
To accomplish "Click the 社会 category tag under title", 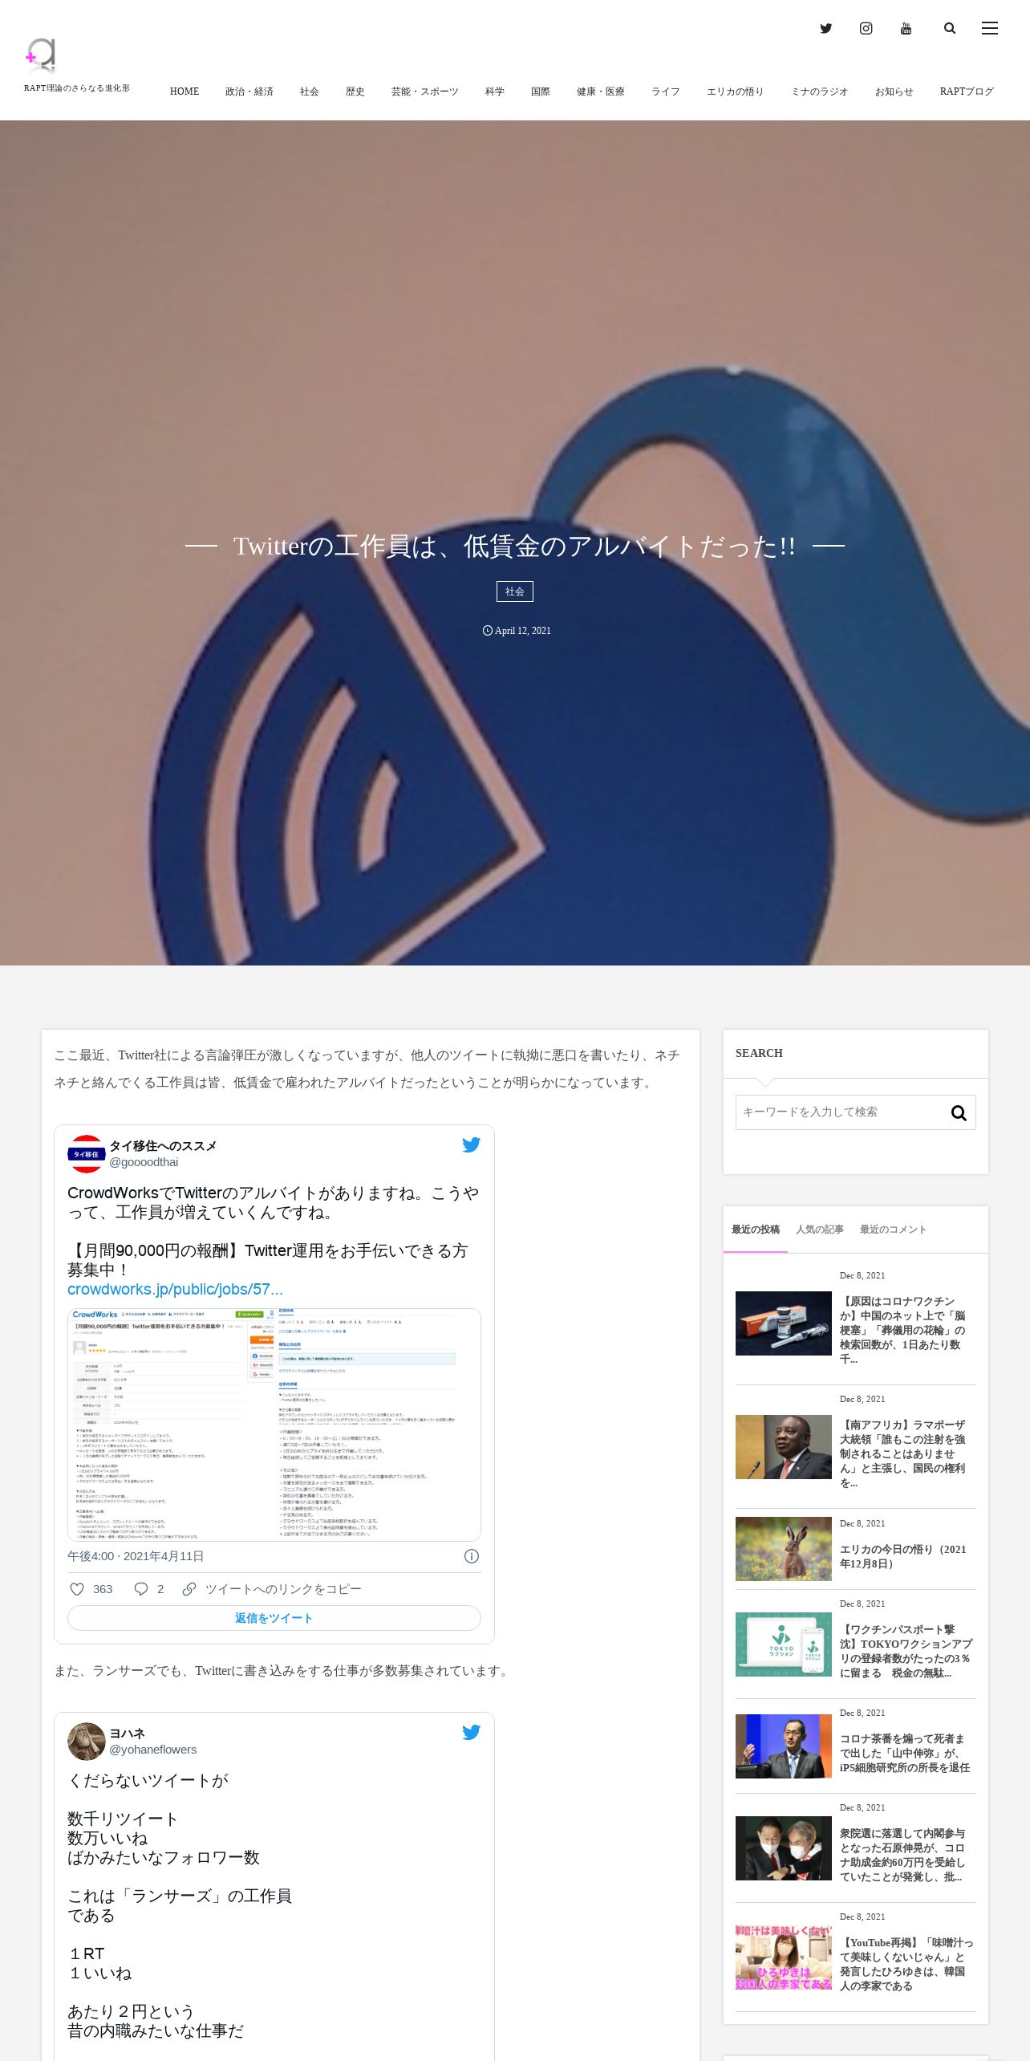I will coord(515,591).
